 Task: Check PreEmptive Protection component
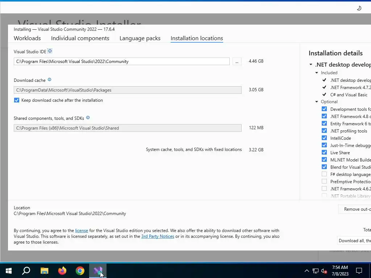(324, 181)
